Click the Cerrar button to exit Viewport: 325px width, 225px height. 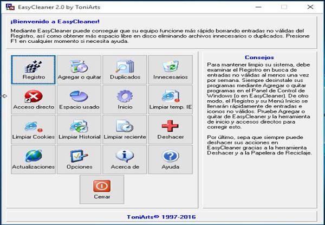pyautogui.click(x=102, y=189)
